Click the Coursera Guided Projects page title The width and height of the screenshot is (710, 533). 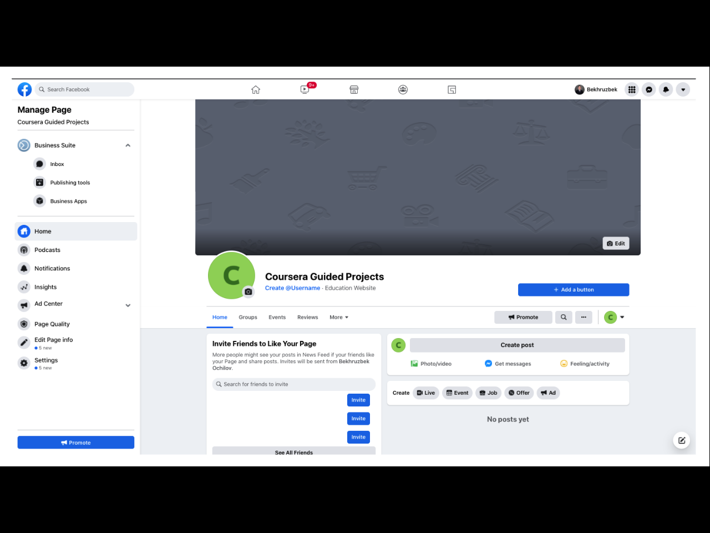coord(324,276)
